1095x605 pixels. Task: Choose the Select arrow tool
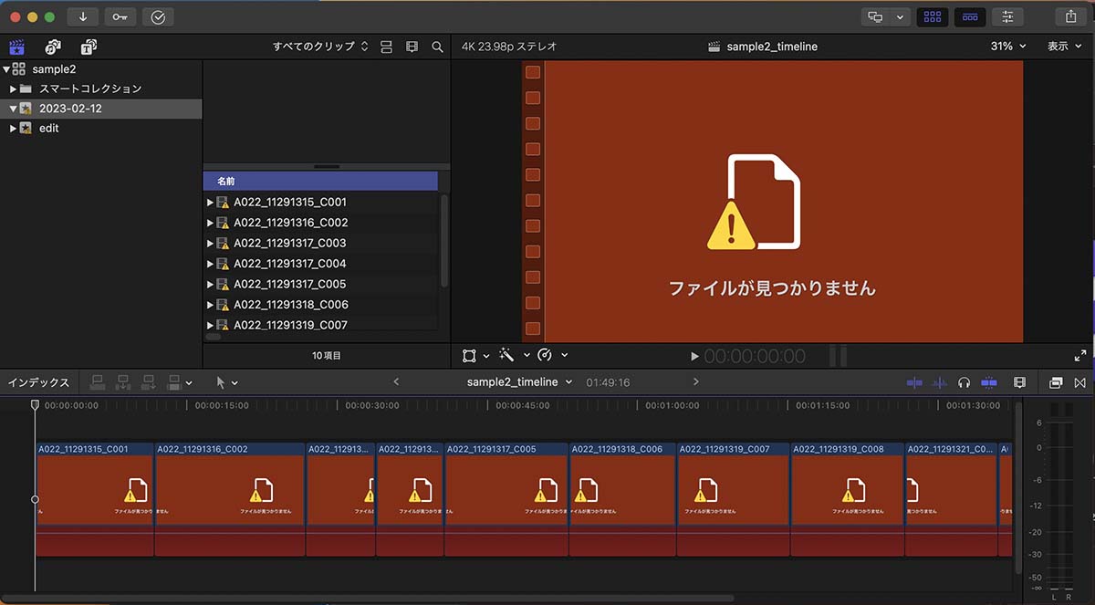click(220, 382)
